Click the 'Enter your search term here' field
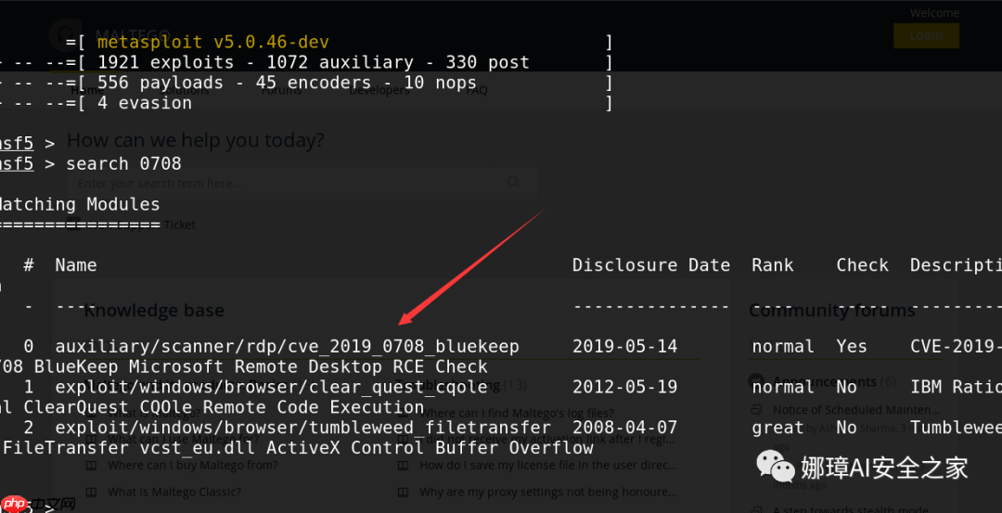Screen dimensions: 1002x513 [x=302, y=184]
